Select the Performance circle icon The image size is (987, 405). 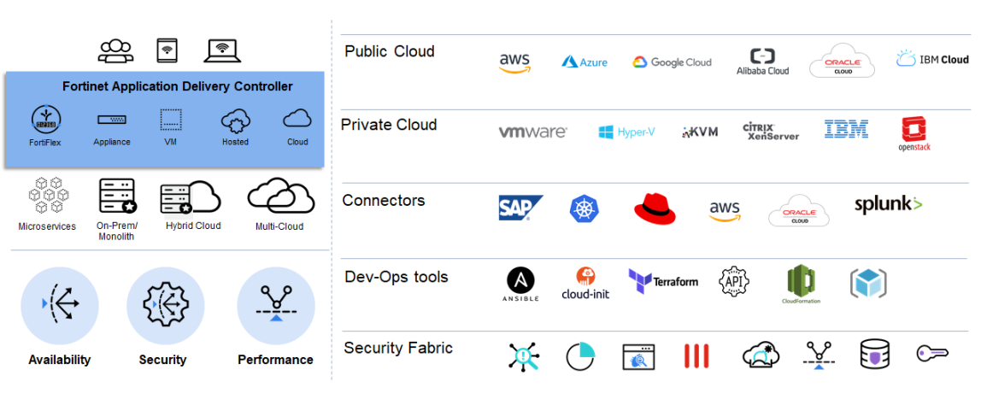(x=276, y=306)
